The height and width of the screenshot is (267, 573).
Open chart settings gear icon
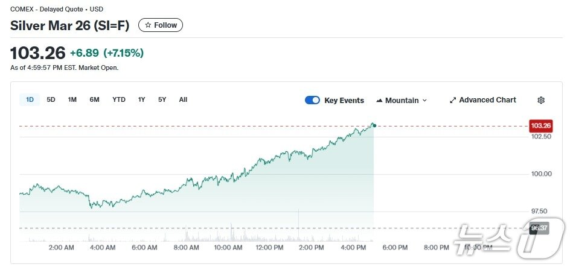coord(541,100)
